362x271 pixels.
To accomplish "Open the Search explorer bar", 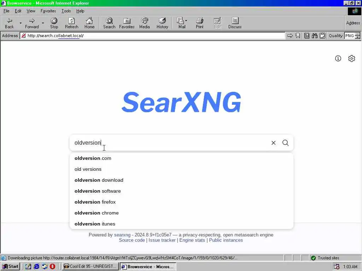I will coord(109,23).
